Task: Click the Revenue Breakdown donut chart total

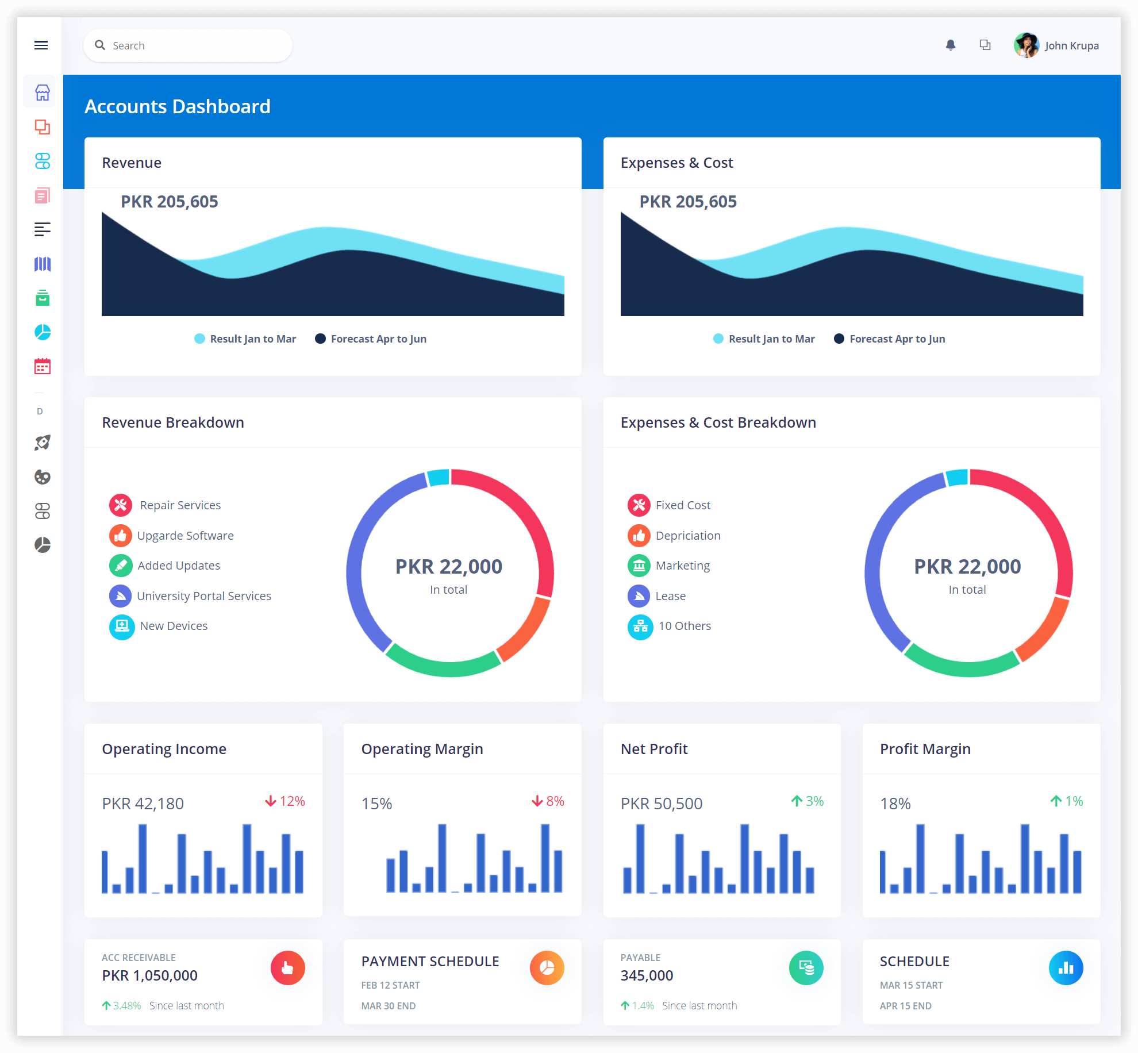Action: click(449, 567)
